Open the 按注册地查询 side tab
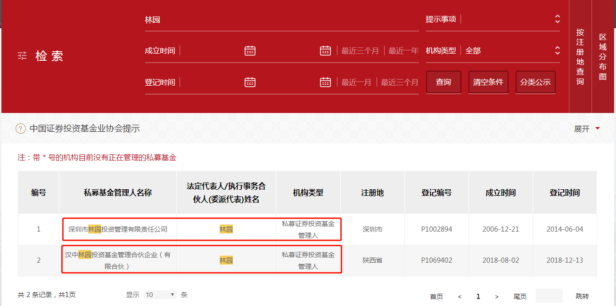616x306 pixels. coord(580,56)
